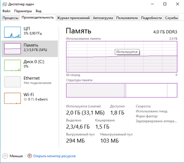The height and width of the screenshot is (163, 184).
Task: Switch to the Службы tab
Action: (x=171, y=18)
